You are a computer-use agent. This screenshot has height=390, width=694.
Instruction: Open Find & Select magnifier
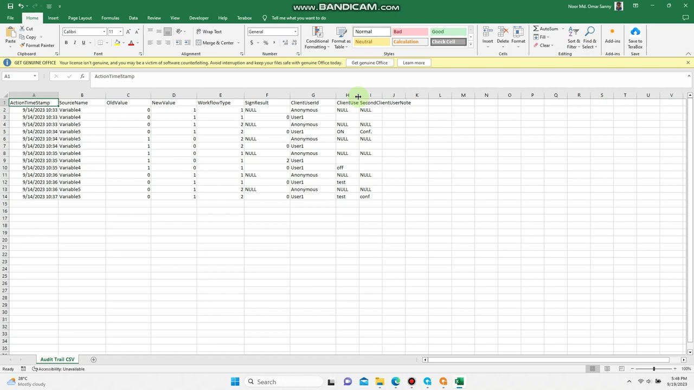590,37
